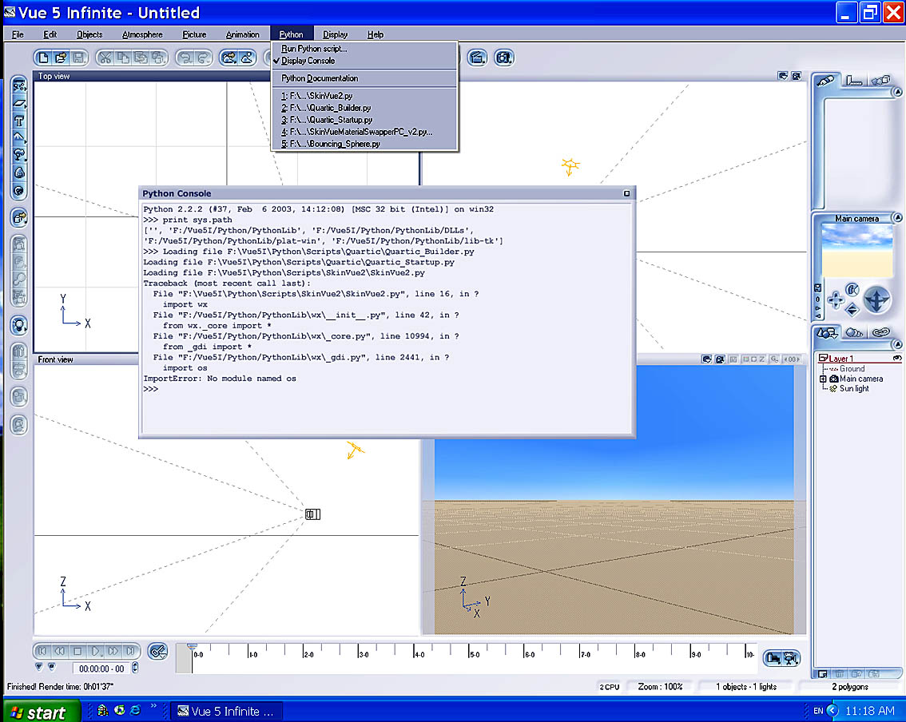Choose Run Python script from menu

coord(314,49)
